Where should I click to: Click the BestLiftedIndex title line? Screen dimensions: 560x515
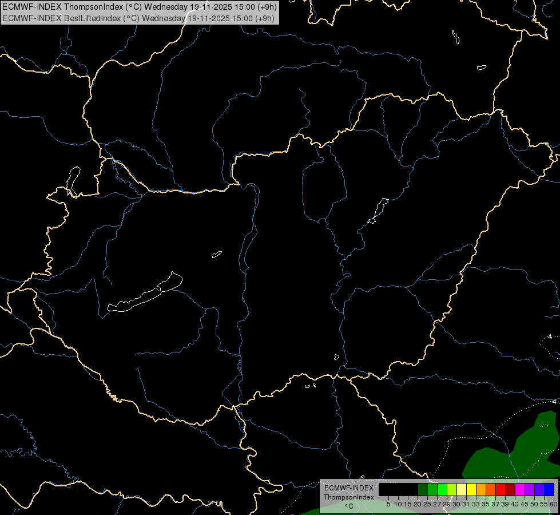pos(138,18)
